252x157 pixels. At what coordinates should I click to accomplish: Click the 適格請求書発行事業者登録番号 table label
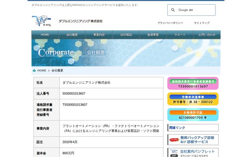(46, 110)
